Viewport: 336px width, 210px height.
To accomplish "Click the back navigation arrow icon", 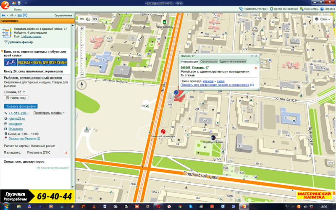I will click(x=3, y=15).
